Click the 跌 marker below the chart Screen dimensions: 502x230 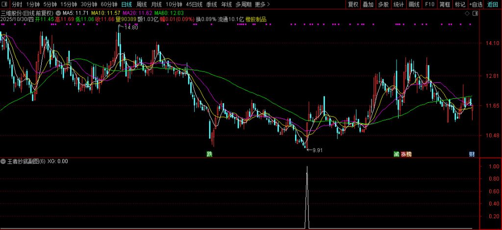click(209, 154)
